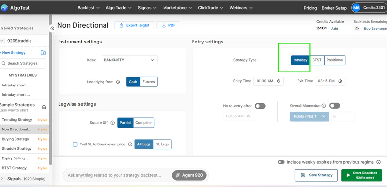The height and width of the screenshot is (187, 387).
Task: Select Non Directional sample strategy
Action: tap(16, 129)
